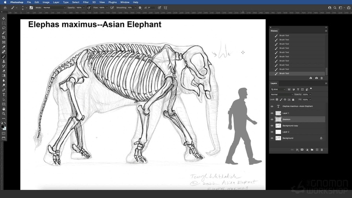
Task: Open the Smoothing value dropdown arrow
Action: point(135,8)
